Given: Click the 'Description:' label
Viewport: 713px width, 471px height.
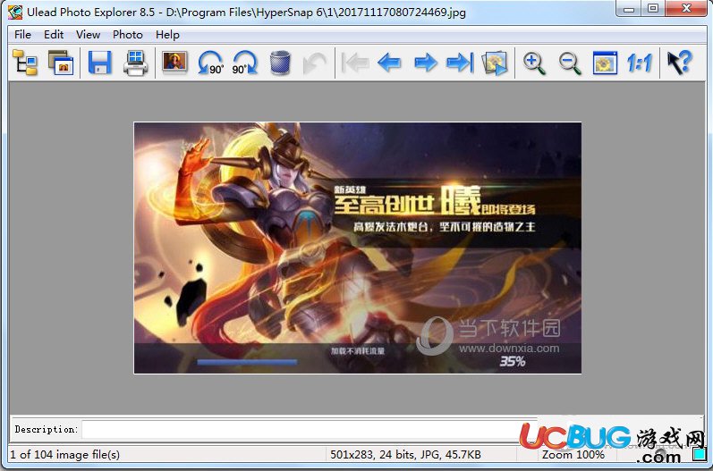Looking at the screenshot, I should click(x=47, y=429).
